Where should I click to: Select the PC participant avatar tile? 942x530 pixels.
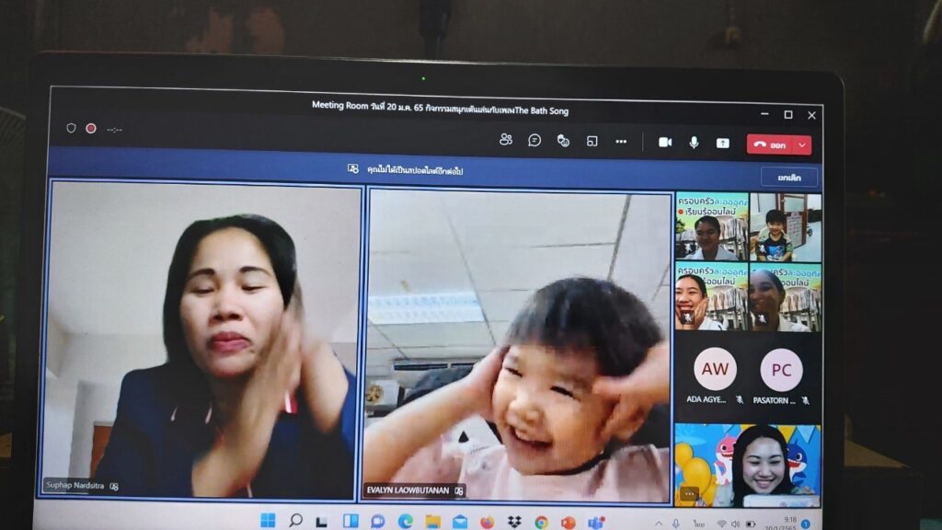click(x=781, y=370)
